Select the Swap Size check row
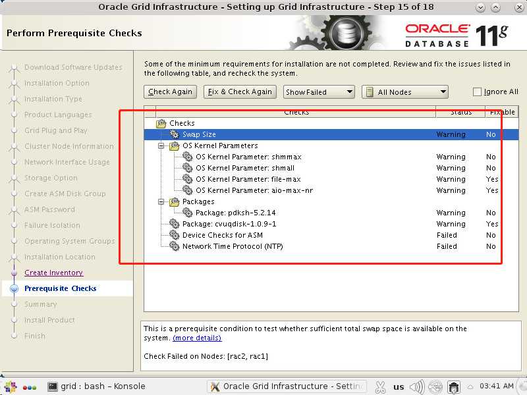 (331, 134)
